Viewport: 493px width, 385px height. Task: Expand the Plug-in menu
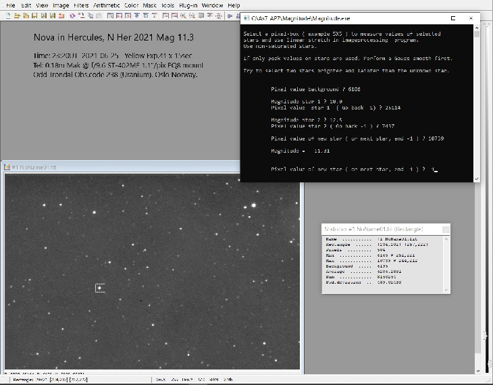[x=188, y=5]
